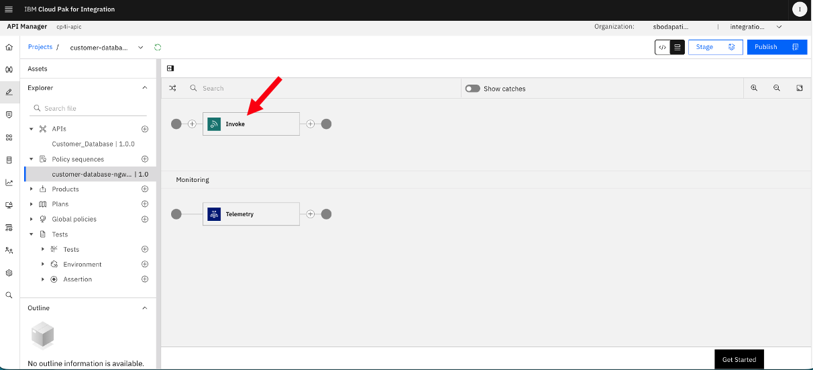Click the zoom in magnifier icon
The image size is (813, 370).
(x=754, y=88)
